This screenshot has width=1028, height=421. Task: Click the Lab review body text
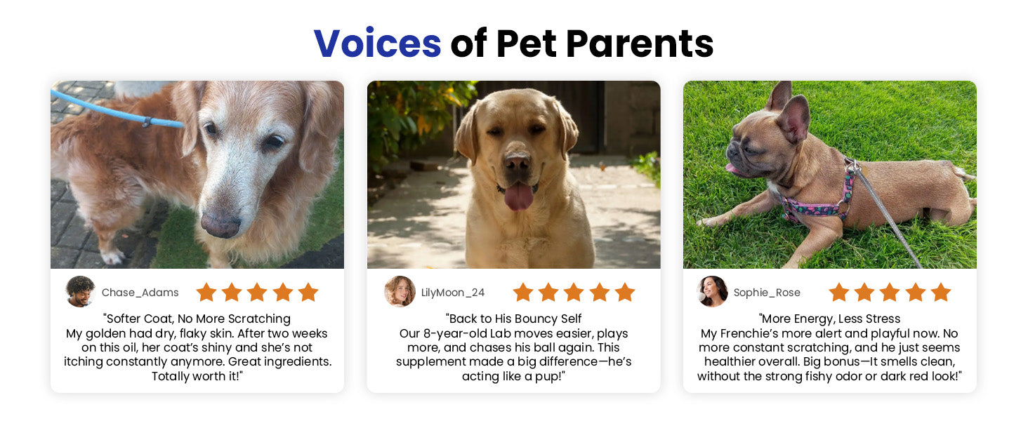(513, 355)
